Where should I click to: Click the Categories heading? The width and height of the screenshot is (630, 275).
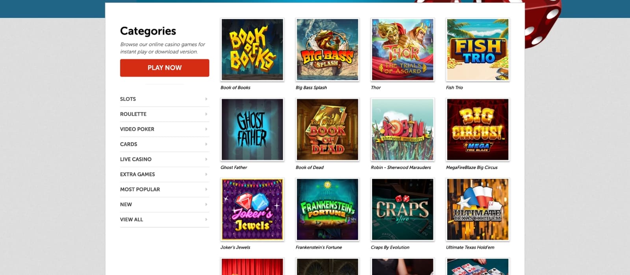coord(148,31)
